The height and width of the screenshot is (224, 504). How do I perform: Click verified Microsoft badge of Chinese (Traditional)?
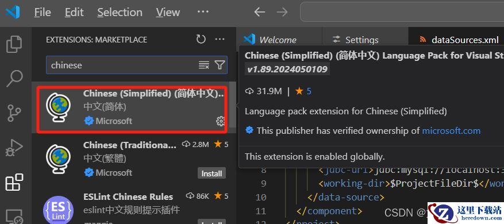click(89, 173)
